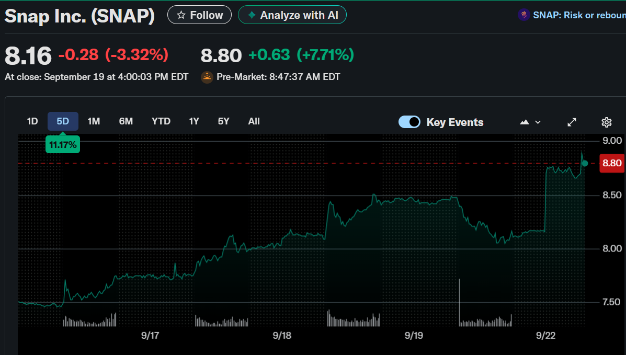Click the AI sparkle icon
The height and width of the screenshot is (355, 626).
coord(252,15)
